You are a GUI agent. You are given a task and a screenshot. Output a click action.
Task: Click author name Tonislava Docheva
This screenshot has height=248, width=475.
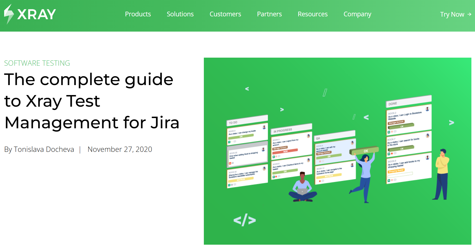[44, 149]
